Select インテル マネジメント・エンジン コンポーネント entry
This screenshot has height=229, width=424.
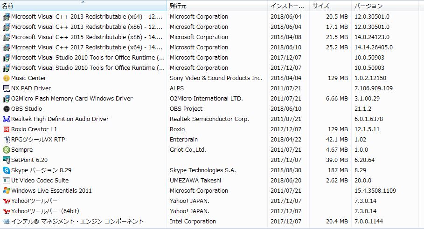pyautogui.click(x=77, y=222)
